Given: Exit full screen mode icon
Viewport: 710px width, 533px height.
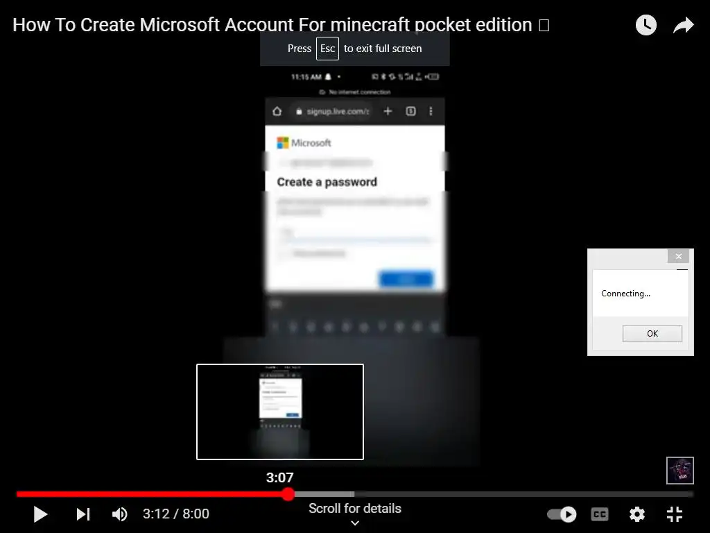Looking at the screenshot, I should pos(675,514).
